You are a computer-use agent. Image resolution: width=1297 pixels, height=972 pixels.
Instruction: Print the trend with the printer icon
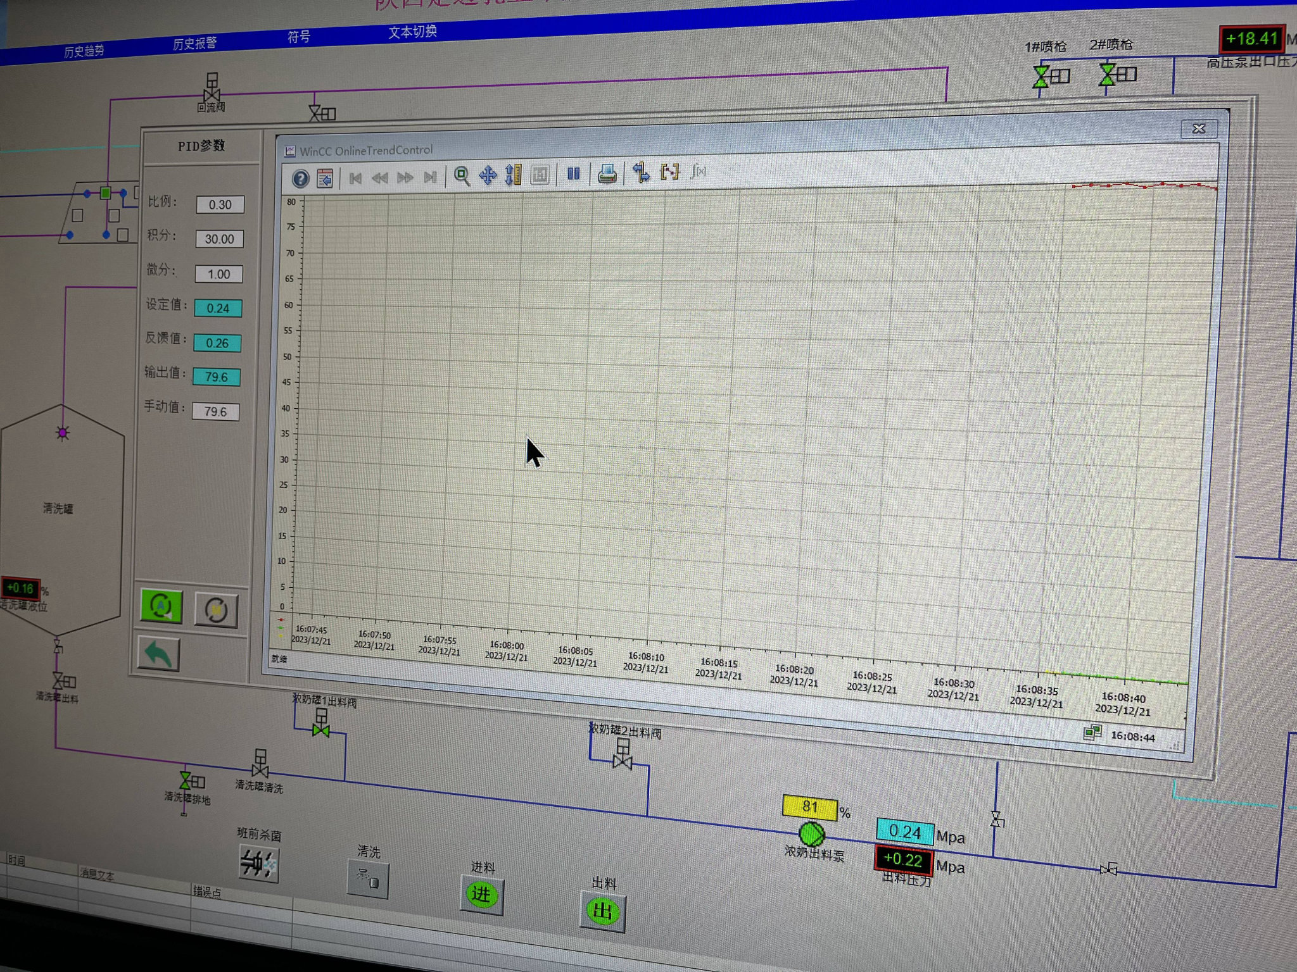[607, 173]
